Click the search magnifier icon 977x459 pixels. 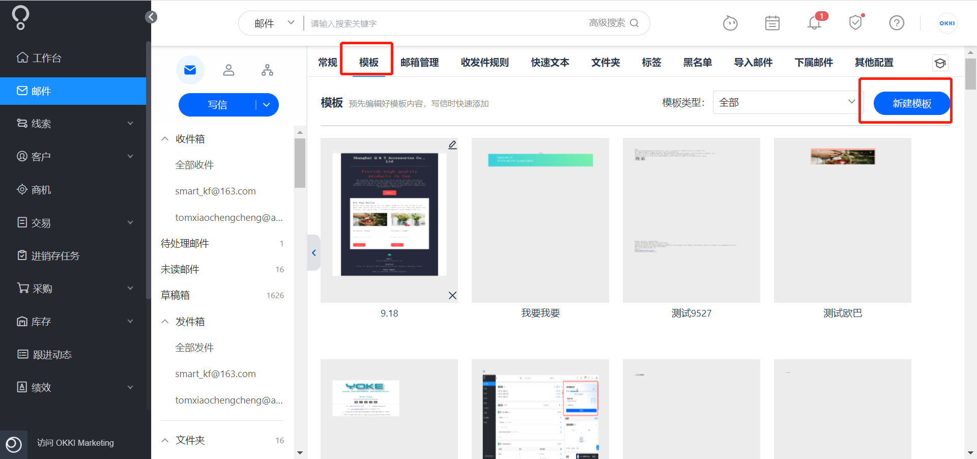click(x=634, y=23)
